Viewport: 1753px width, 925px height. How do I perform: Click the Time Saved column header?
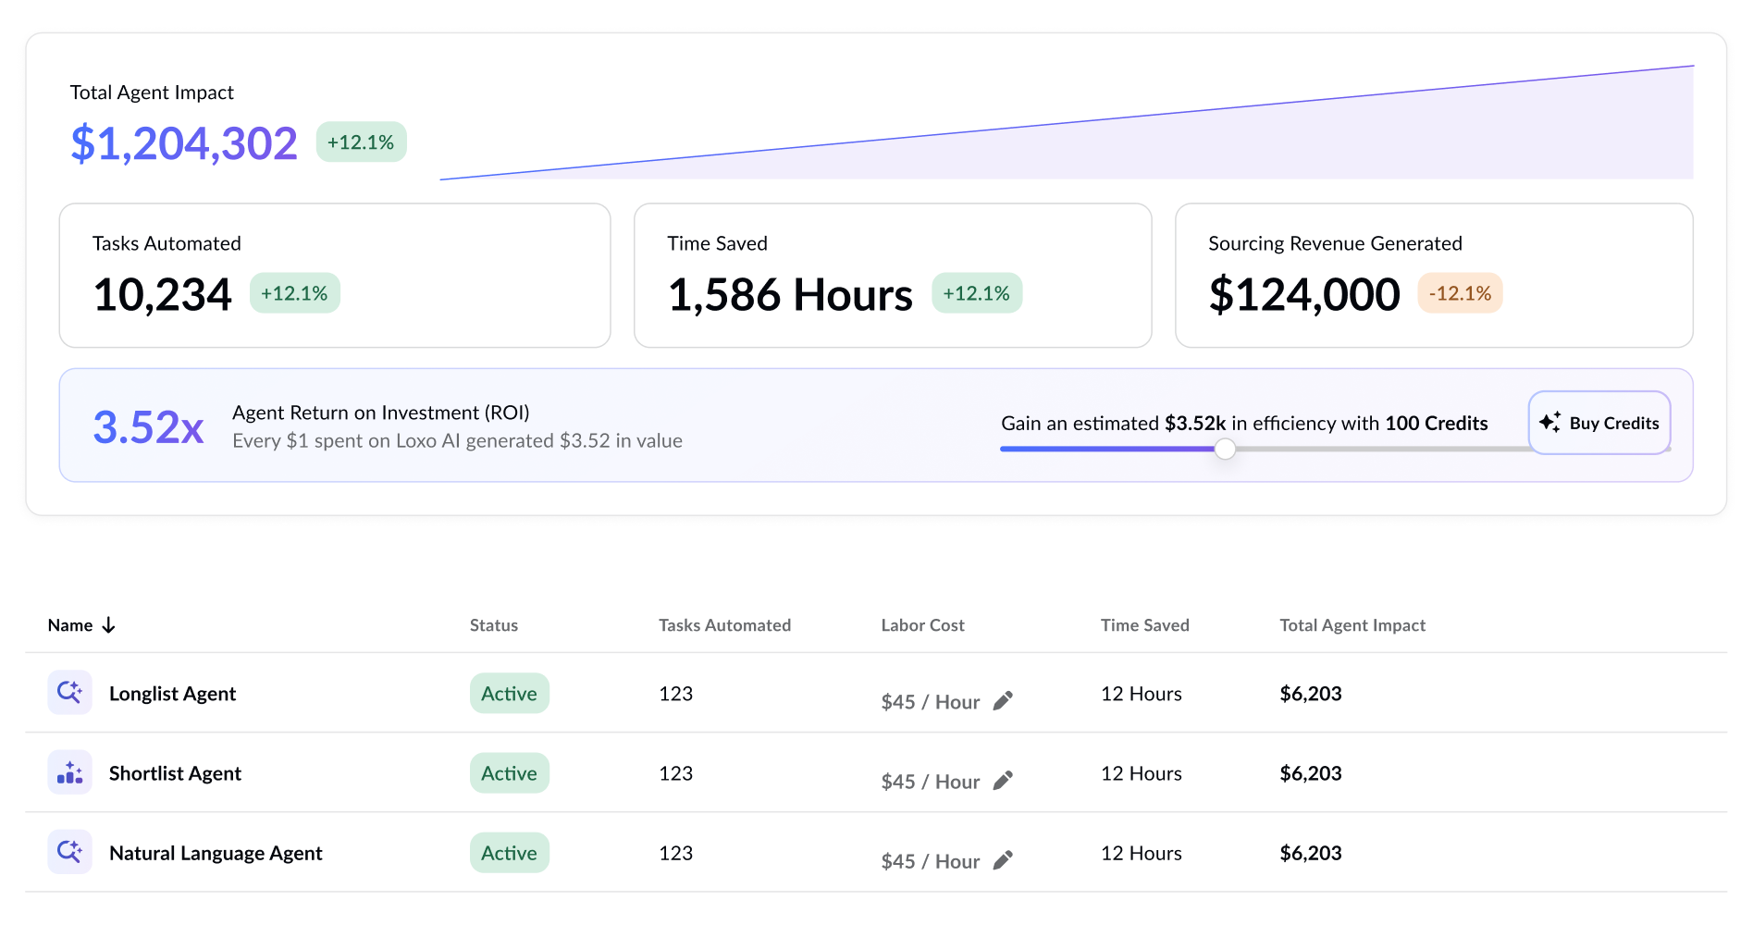click(1144, 625)
